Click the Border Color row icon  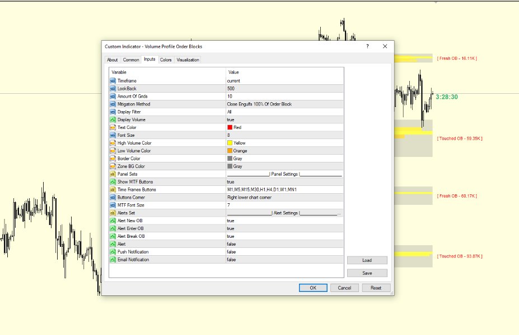coord(113,159)
